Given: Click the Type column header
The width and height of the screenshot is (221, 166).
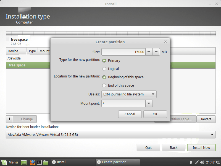Looking at the screenshot, I should click(32, 51).
